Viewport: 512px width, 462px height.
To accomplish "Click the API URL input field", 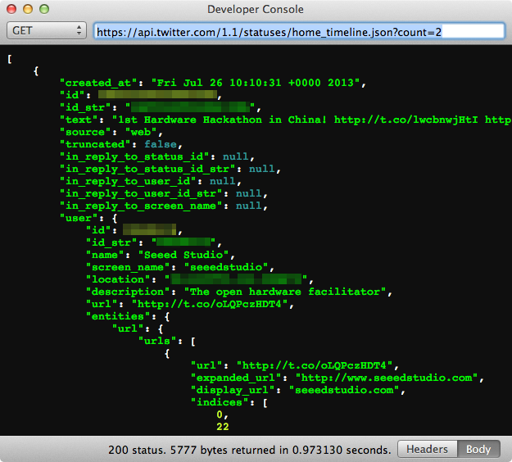I will [299, 32].
